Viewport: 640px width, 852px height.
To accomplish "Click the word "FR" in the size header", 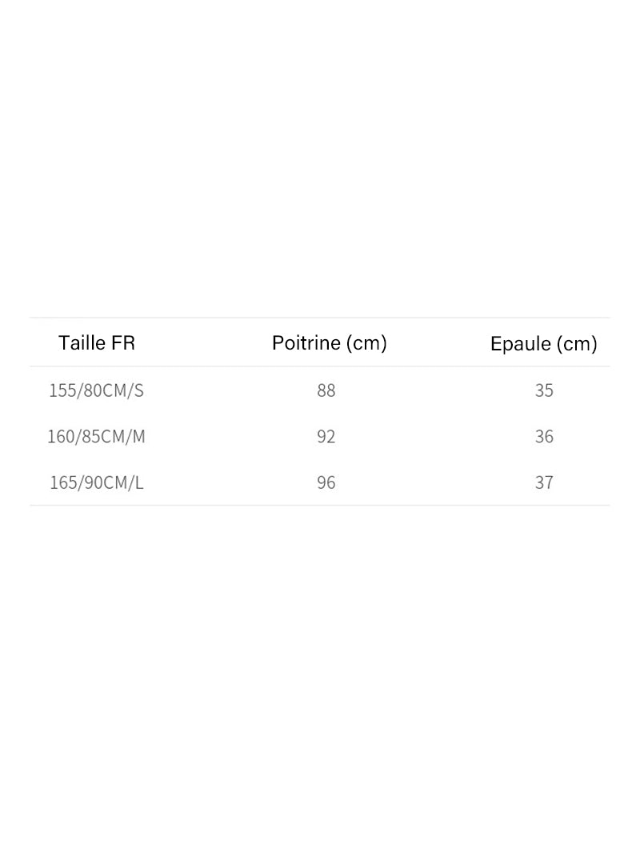I will point(123,343).
